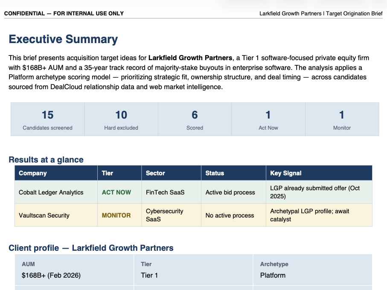
Task: Click the 'CONFIDENTIAL — FOR INTERNAL USE ONLY' header
Action: [64, 14]
